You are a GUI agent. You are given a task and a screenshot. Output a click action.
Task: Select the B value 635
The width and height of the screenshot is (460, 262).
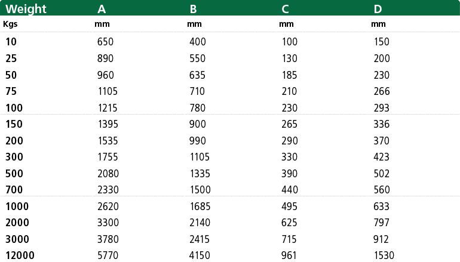197,75
